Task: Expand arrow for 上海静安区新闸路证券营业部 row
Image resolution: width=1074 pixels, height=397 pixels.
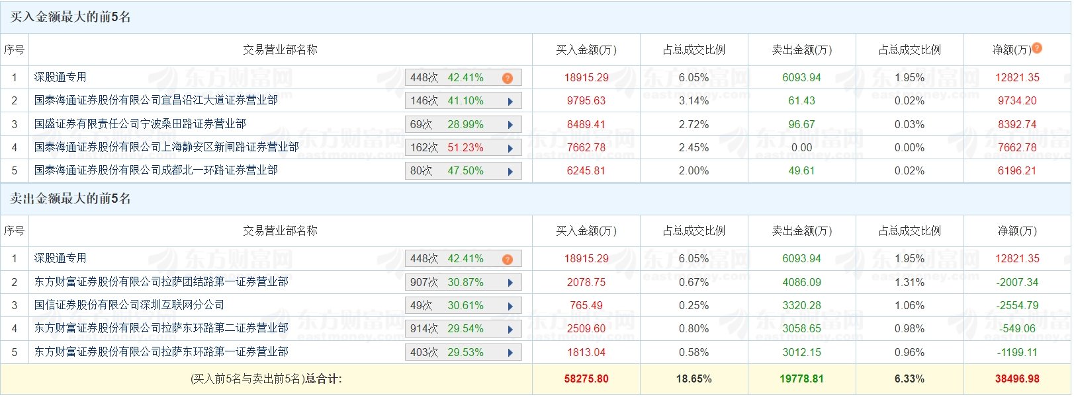Action: (x=510, y=148)
